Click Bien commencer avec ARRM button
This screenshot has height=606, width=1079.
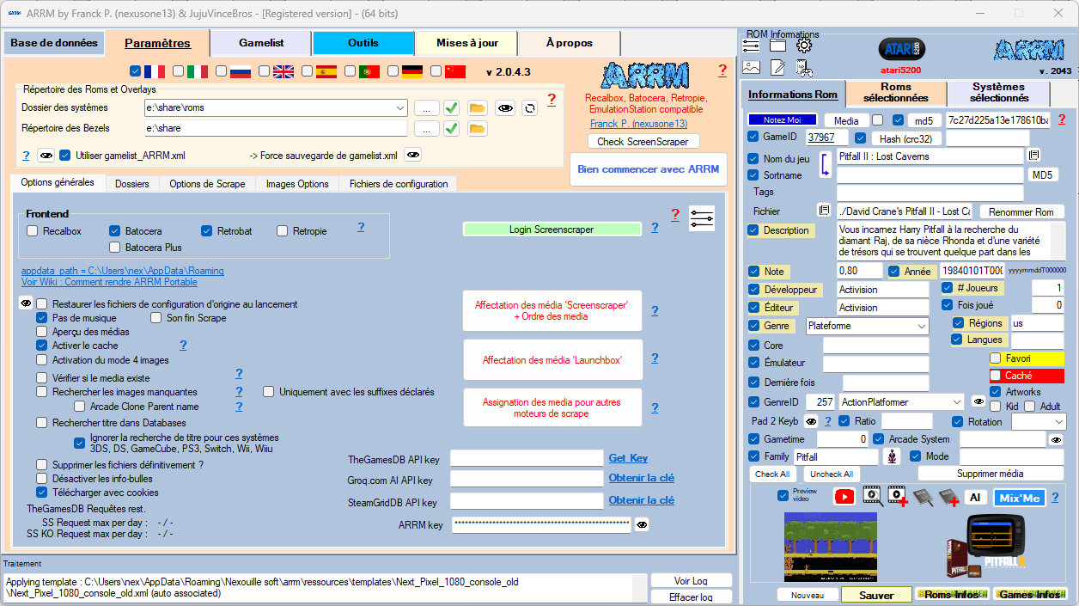[649, 169]
